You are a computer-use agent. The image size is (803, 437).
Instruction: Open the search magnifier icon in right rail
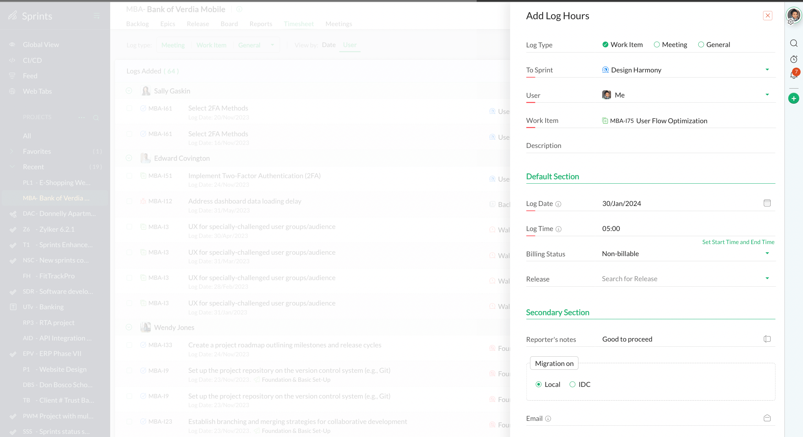(794, 43)
